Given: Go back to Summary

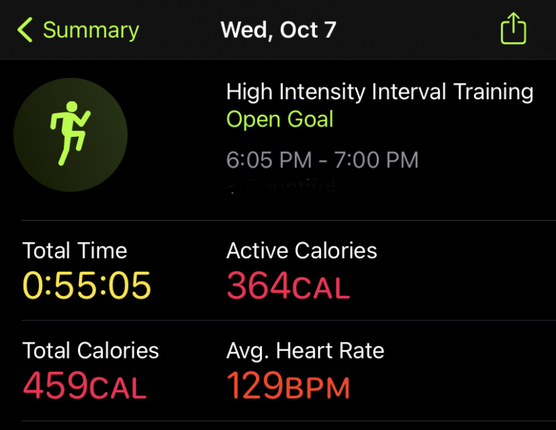Looking at the screenshot, I should pyautogui.click(x=90, y=31).
